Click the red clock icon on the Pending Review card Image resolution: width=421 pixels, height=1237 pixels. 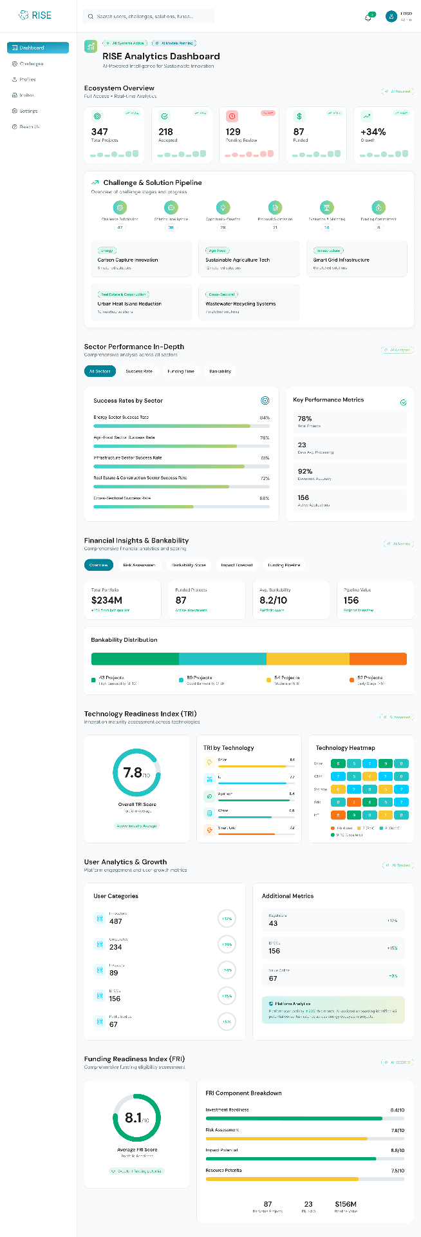click(x=232, y=117)
